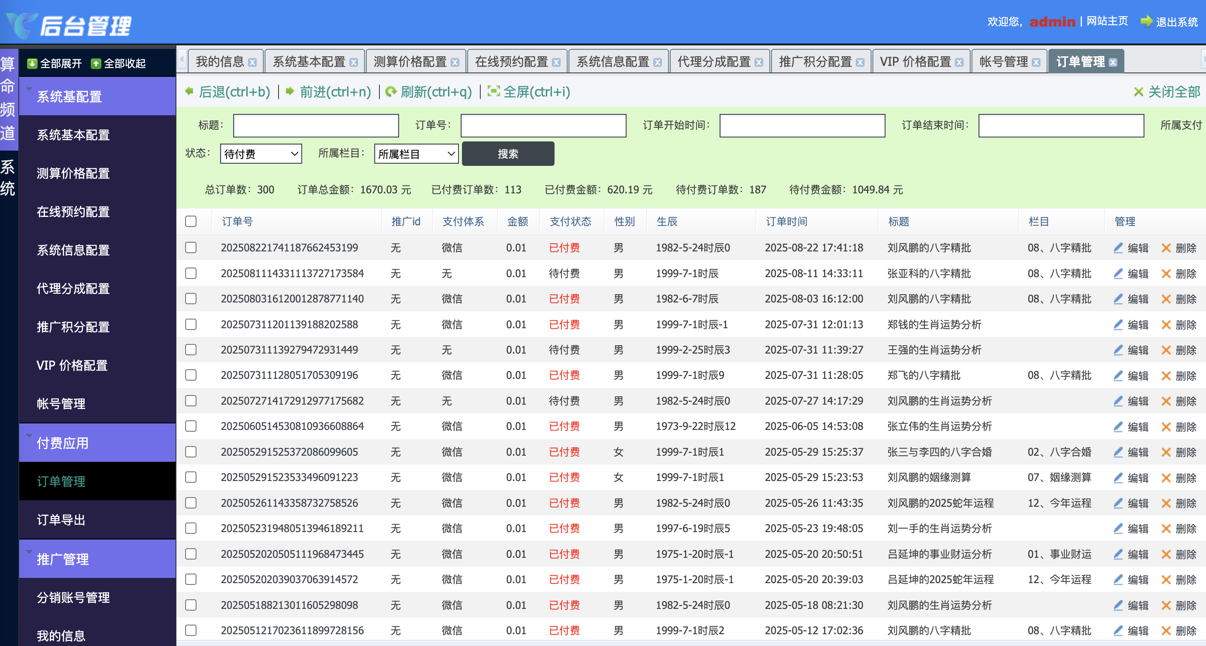This screenshot has height=646, width=1206.
Task: Click the 刷新 refresh icon
Action: point(390,91)
